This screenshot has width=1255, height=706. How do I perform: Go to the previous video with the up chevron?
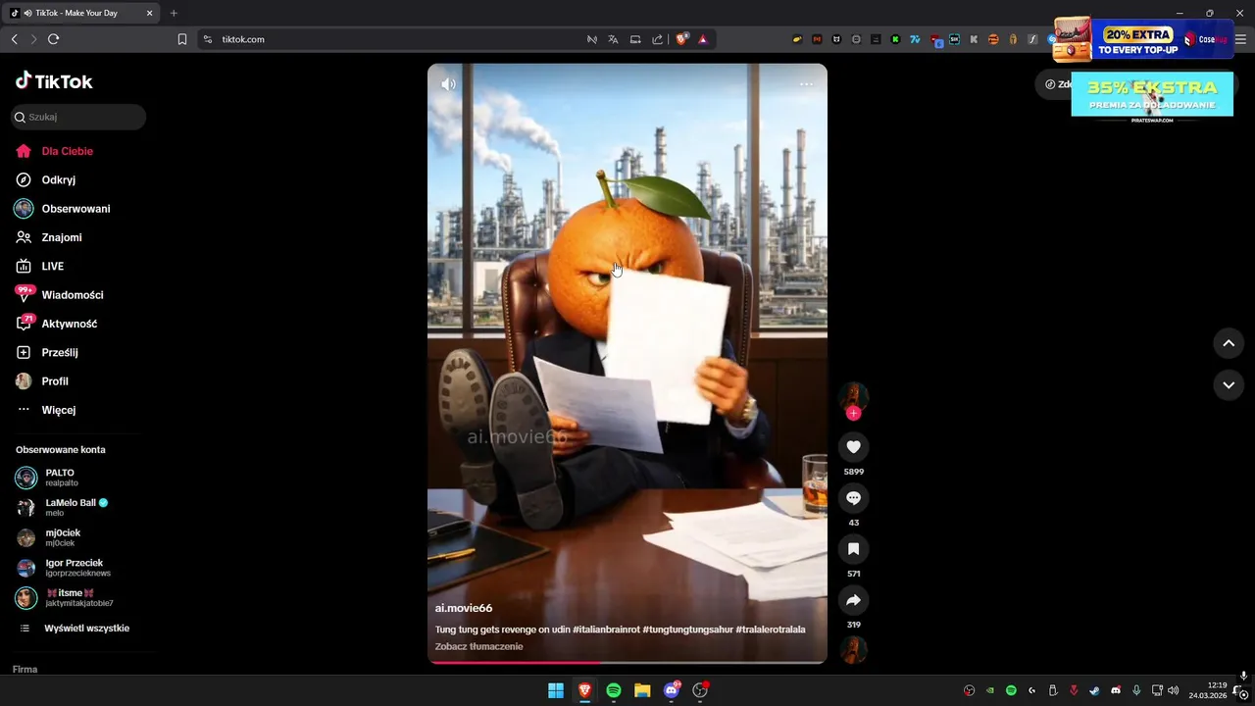pyautogui.click(x=1229, y=343)
